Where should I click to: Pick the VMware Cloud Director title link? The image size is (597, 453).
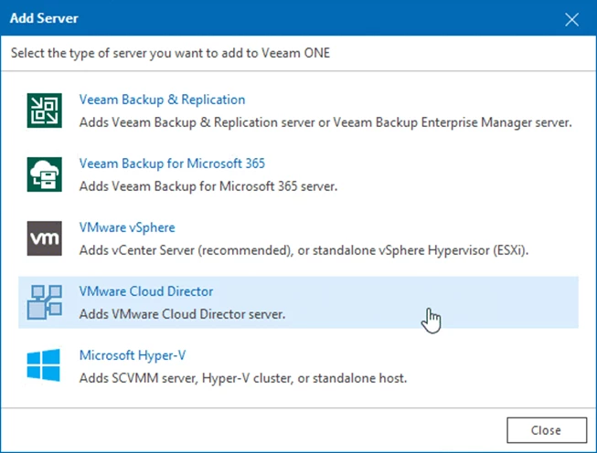point(146,291)
